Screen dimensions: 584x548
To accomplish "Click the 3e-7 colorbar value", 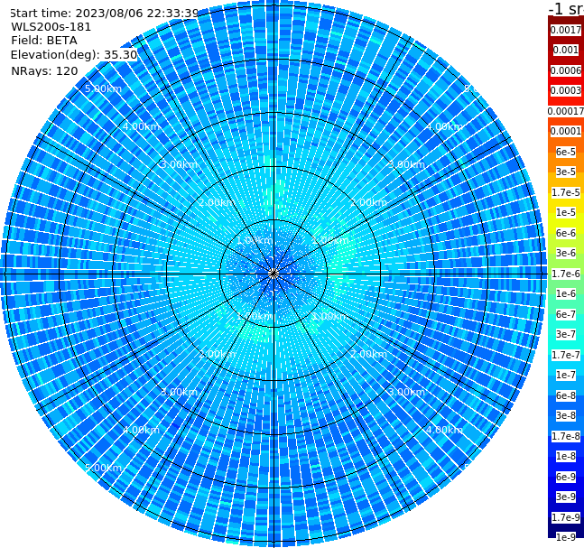I will pyautogui.click(x=566, y=334).
